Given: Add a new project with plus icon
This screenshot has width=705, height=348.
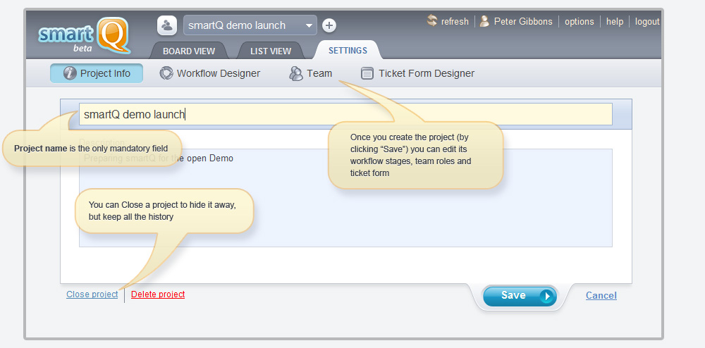Looking at the screenshot, I should tap(329, 25).
